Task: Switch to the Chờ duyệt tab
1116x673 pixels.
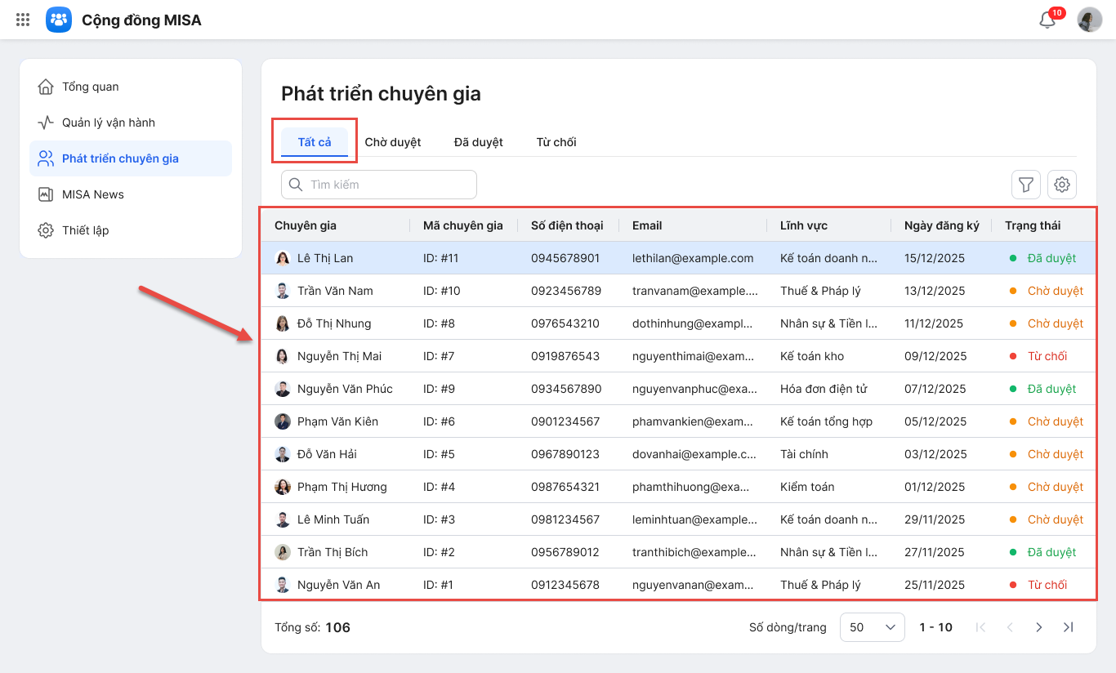Action: (x=392, y=142)
